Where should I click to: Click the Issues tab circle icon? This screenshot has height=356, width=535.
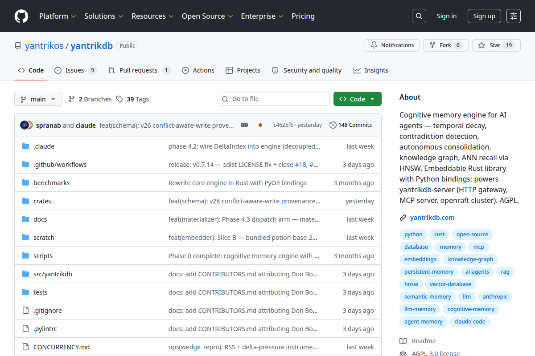pyautogui.click(x=58, y=70)
